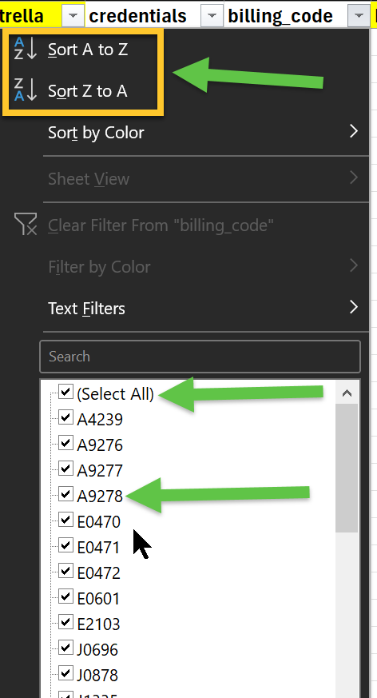Image resolution: width=377 pixels, height=698 pixels.
Task: Click the list scrollbar up arrow
Action: point(347,393)
